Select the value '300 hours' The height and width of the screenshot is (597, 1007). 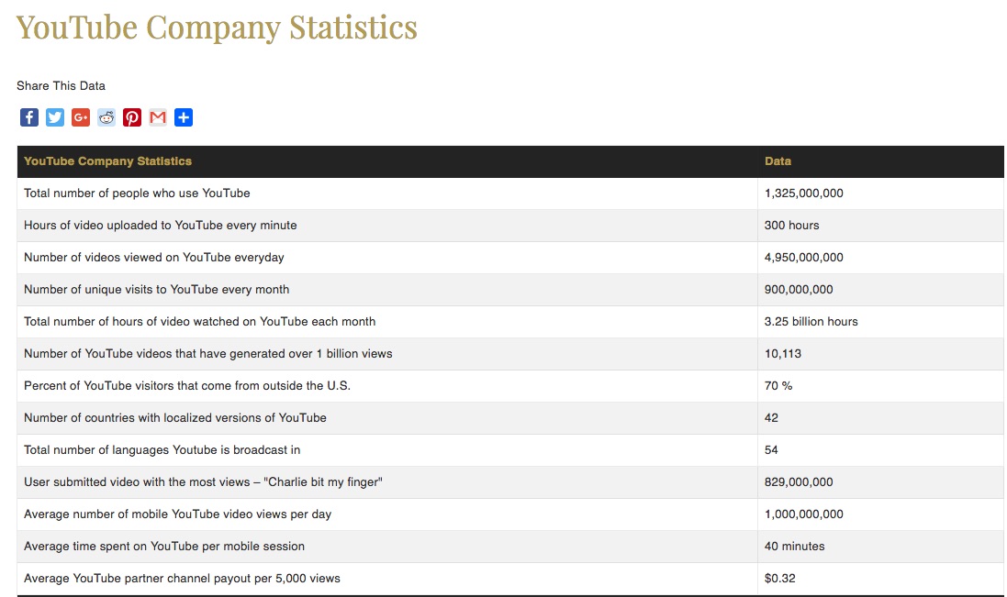point(792,225)
